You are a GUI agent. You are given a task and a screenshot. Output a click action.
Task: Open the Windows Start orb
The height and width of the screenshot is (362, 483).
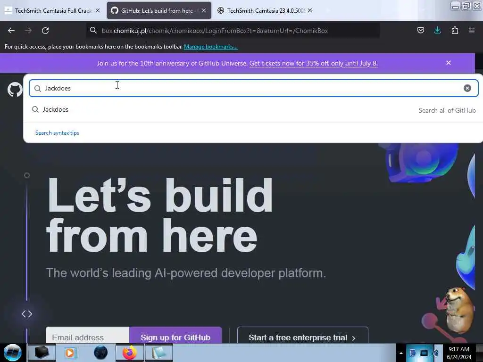(x=13, y=353)
